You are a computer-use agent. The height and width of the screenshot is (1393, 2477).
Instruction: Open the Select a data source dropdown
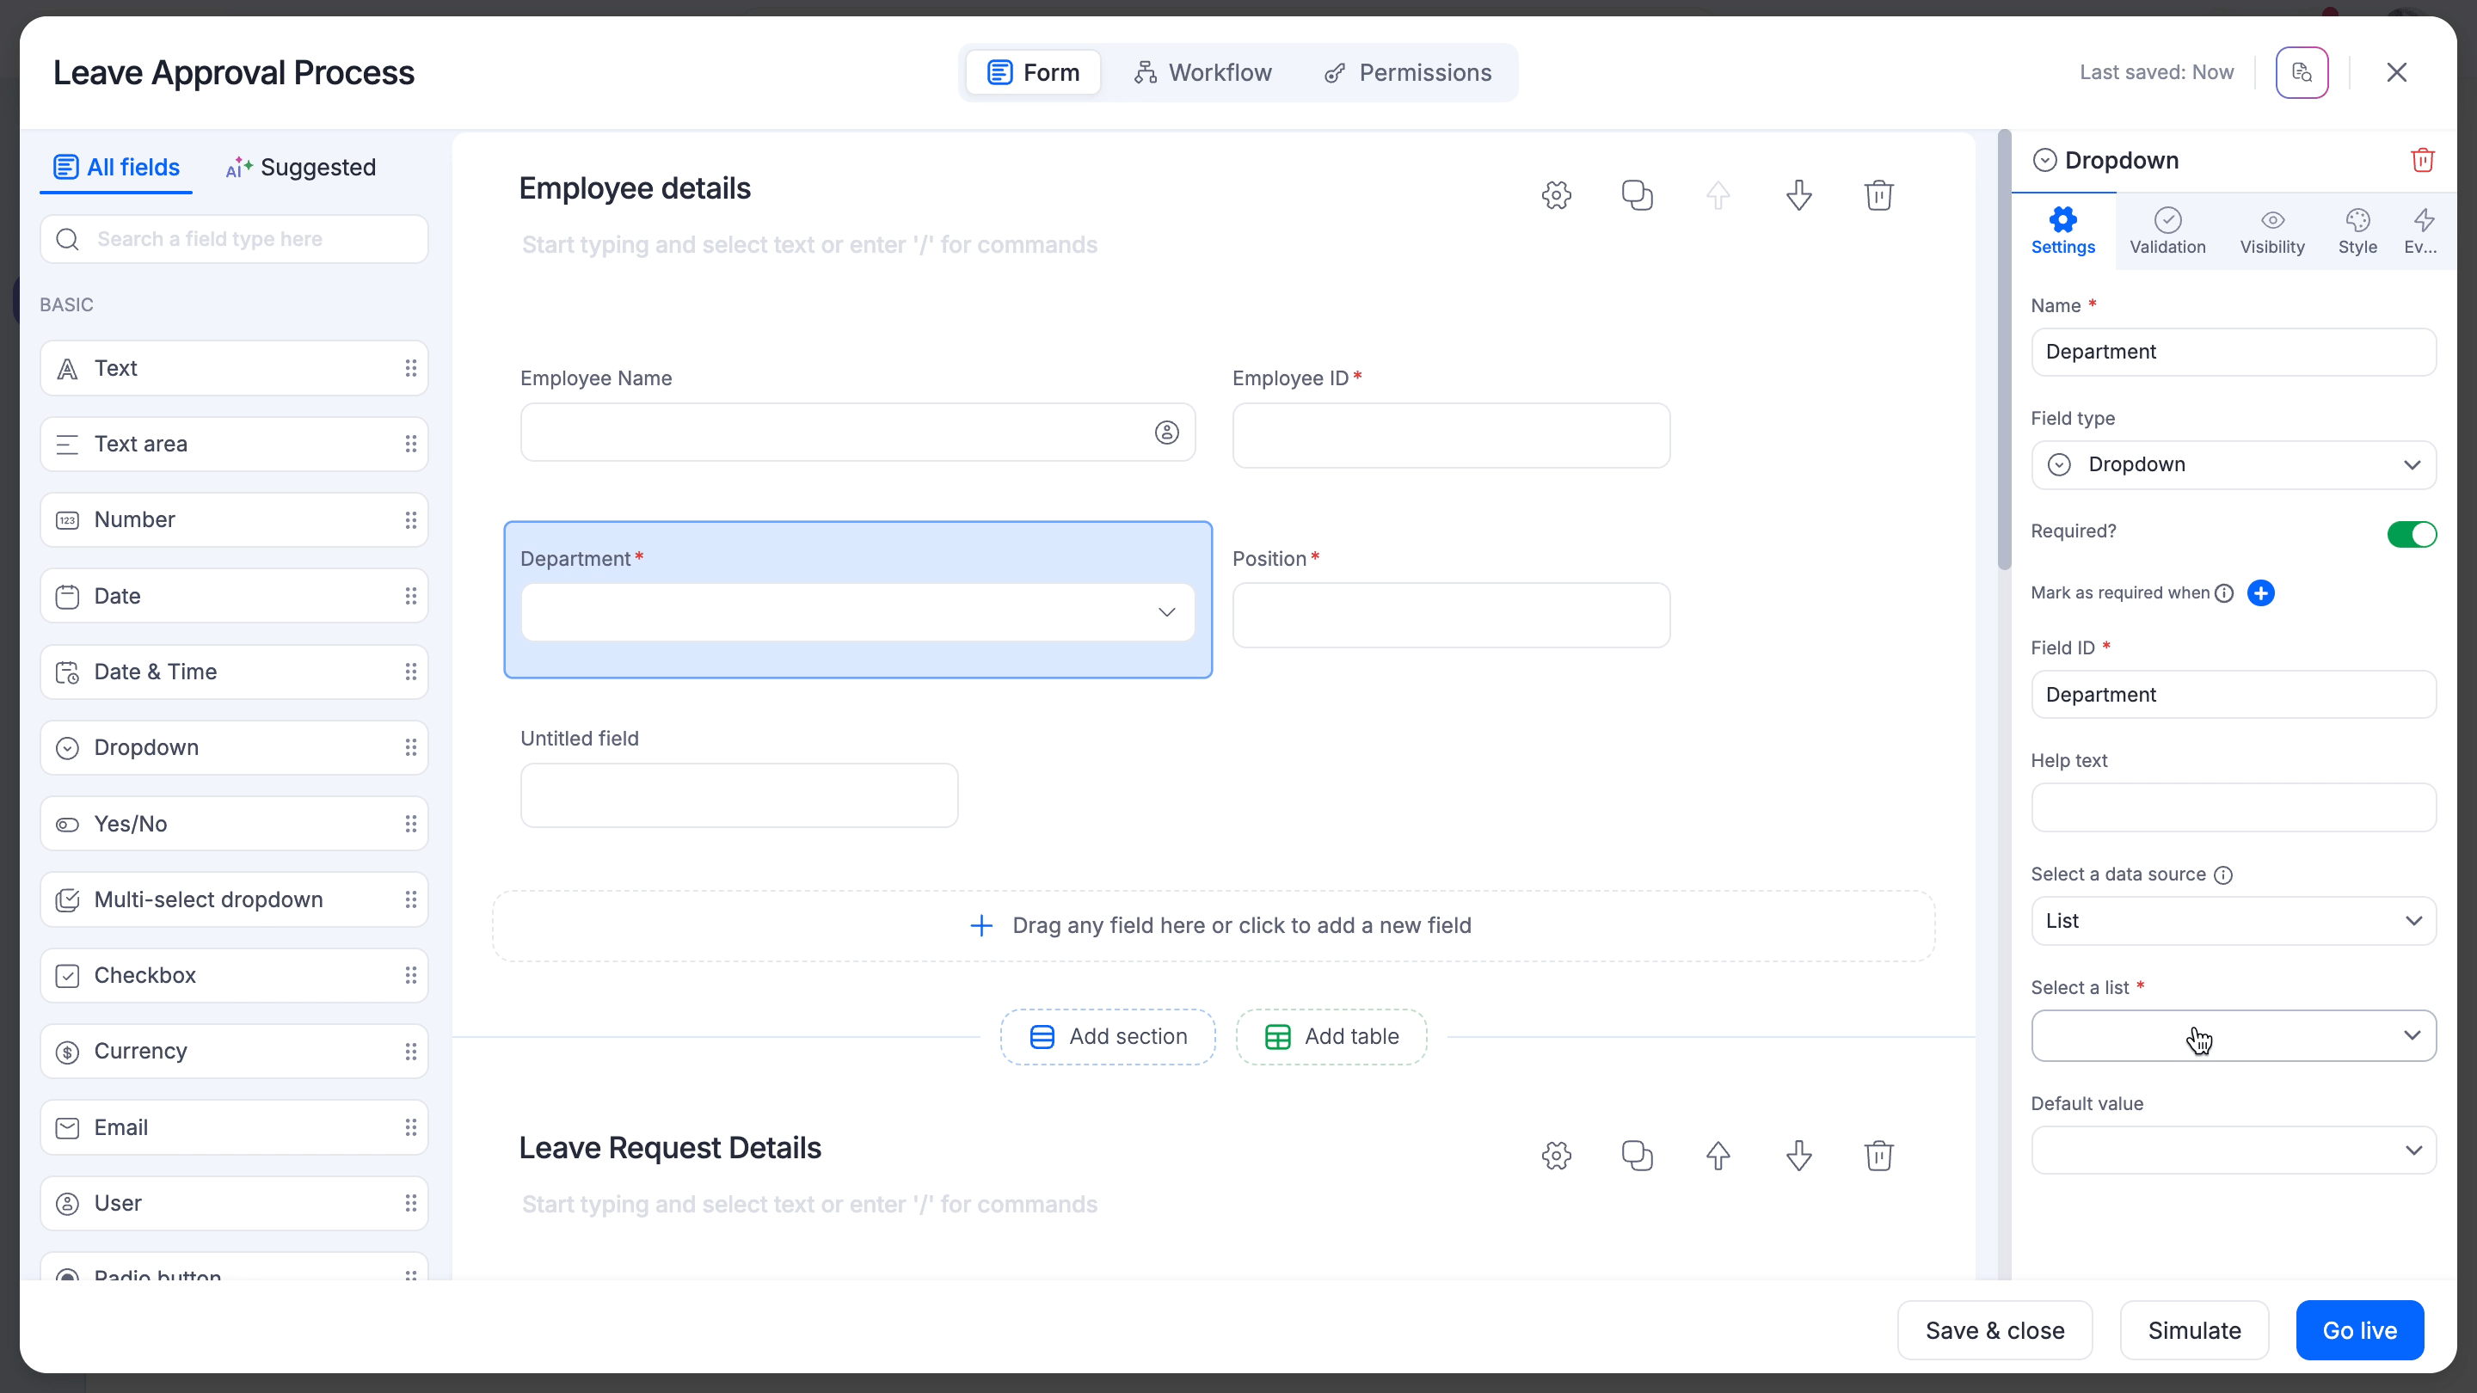pyautogui.click(x=2233, y=921)
